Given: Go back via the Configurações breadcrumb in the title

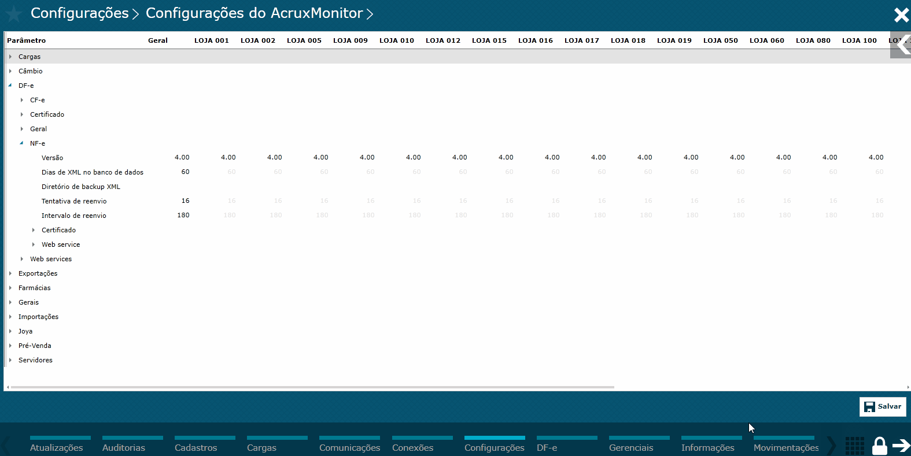Looking at the screenshot, I should 80,13.
